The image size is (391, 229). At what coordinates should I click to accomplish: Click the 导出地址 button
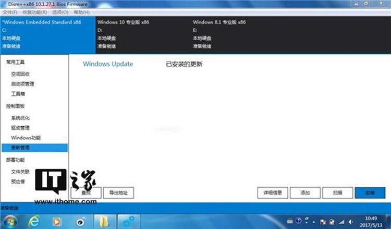click(x=118, y=193)
